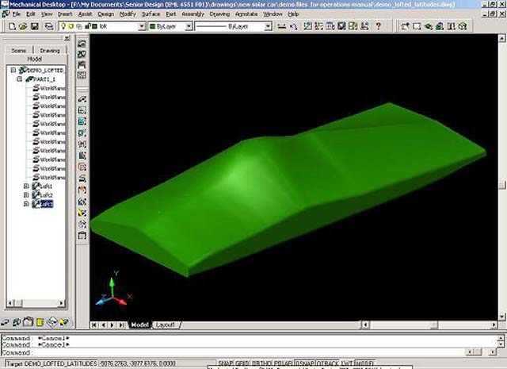Click the Undo arrow icon in toolbar
Image resolution: width=507 pixels, height=369 pixels.
click(294, 26)
